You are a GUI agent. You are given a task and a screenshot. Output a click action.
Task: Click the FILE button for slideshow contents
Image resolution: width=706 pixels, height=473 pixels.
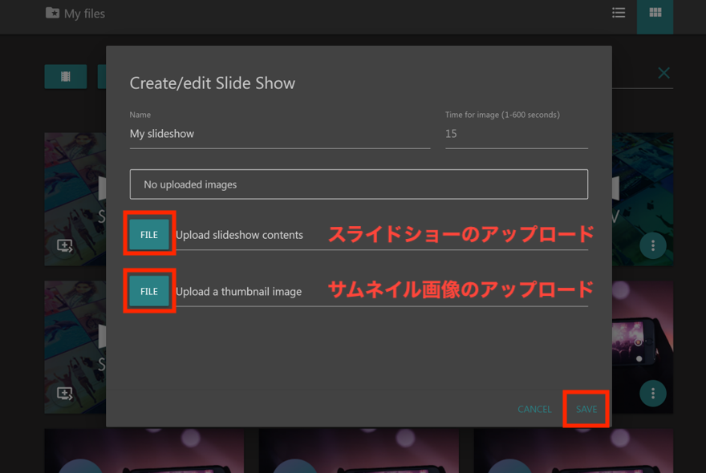pos(149,234)
